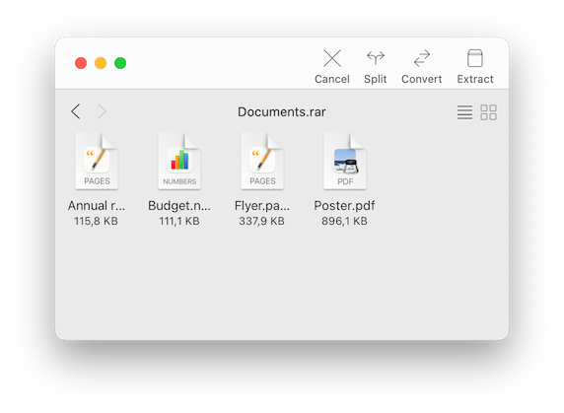564x413 pixels.
Task: Select the Poster PDF file icon
Action: [x=345, y=162]
